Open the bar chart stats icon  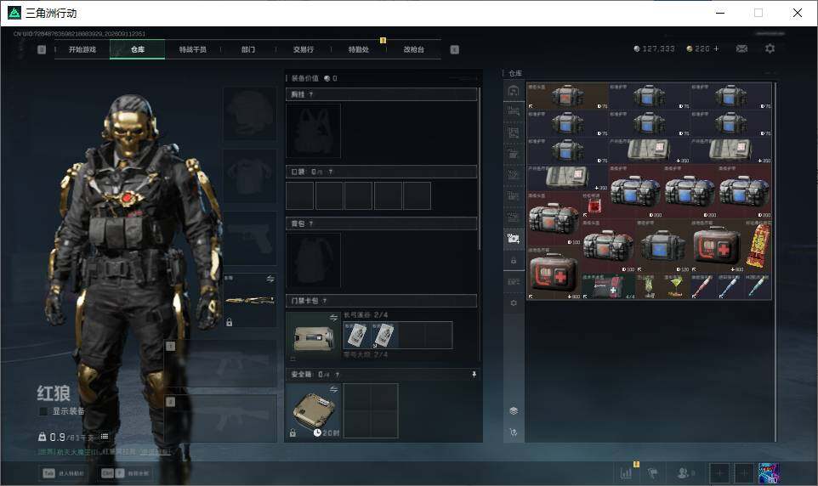coord(627,472)
